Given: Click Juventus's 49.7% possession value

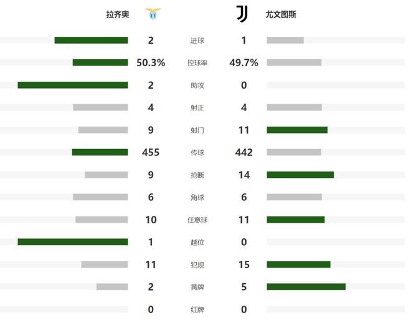Looking at the screenshot, I should (243, 63).
